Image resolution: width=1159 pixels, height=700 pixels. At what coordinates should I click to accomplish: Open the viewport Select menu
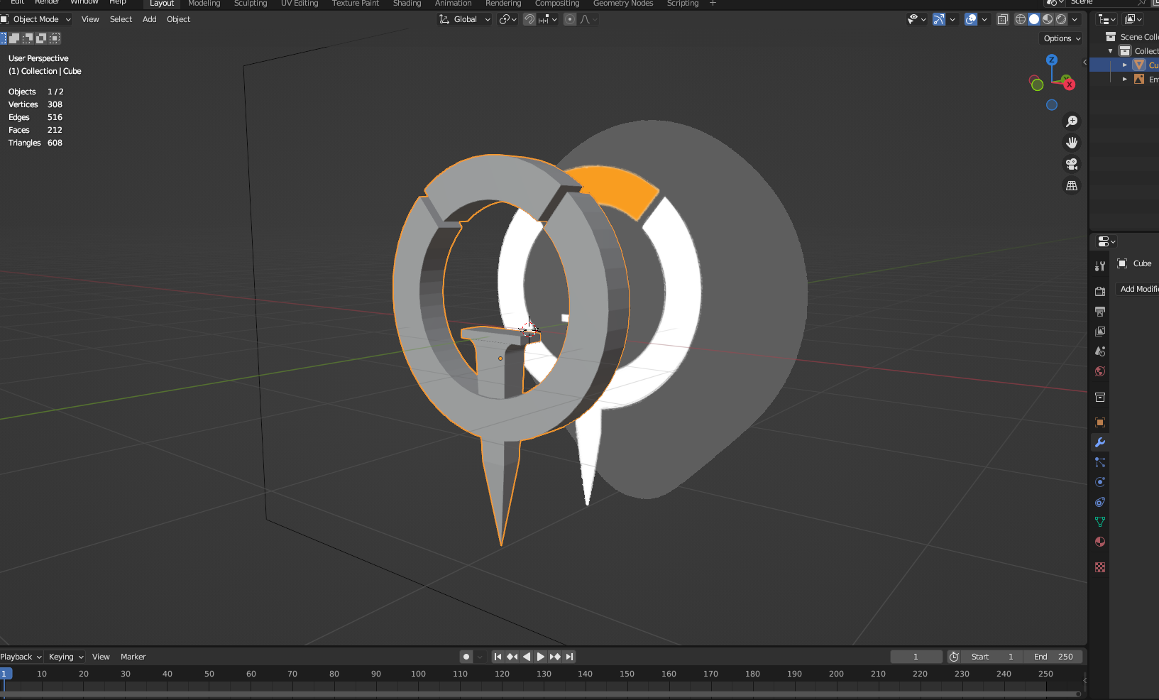[x=121, y=19]
